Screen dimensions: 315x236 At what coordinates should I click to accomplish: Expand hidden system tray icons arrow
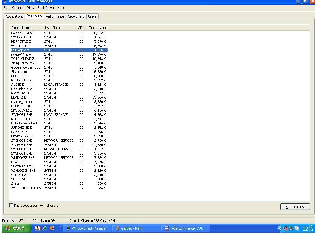[x=280, y=228]
